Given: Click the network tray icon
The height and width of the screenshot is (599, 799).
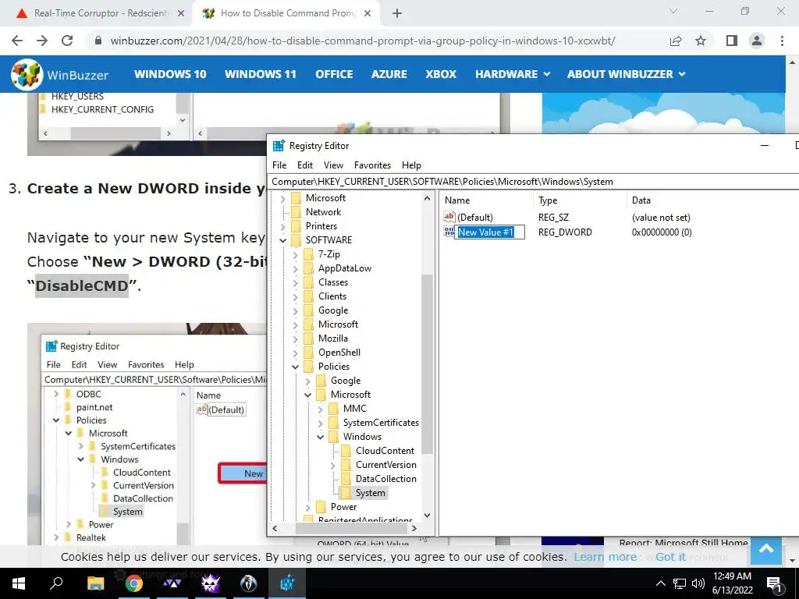Looking at the screenshot, I should pos(680,583).
